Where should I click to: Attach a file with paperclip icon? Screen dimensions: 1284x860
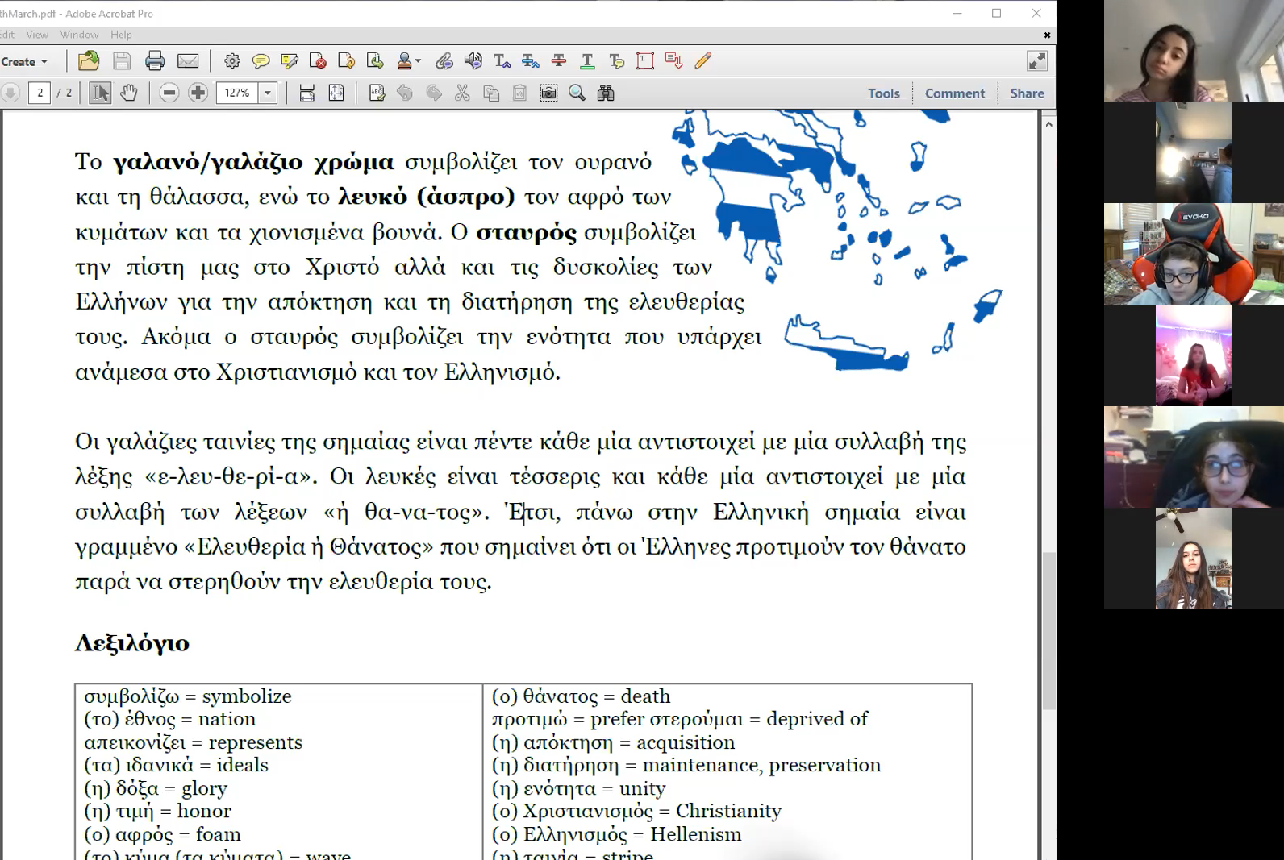444,61
